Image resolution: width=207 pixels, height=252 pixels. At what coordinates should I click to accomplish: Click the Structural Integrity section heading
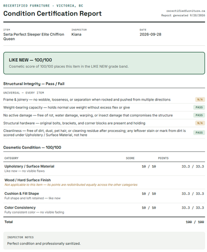point(34,84)
